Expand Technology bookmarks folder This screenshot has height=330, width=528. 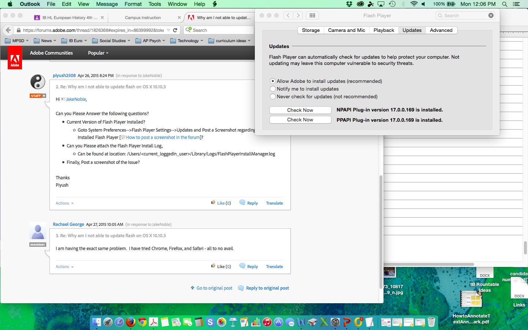tap(187, 41)
